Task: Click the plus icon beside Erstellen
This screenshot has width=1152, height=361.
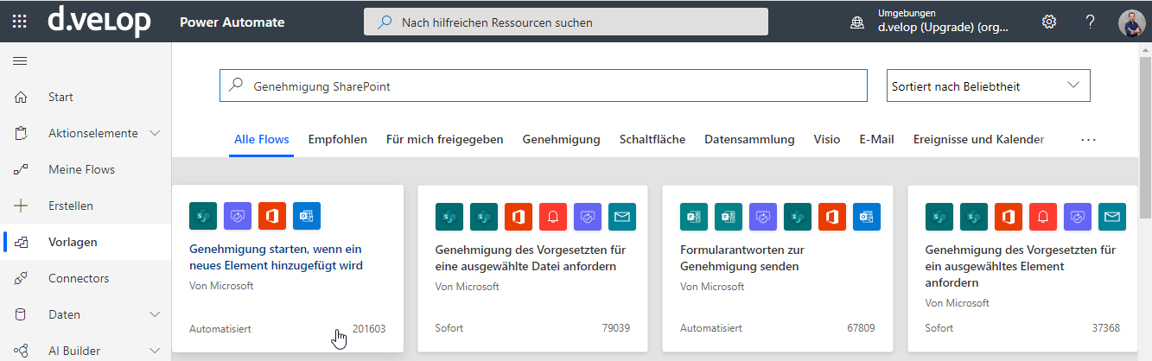Action: point(22,206)
